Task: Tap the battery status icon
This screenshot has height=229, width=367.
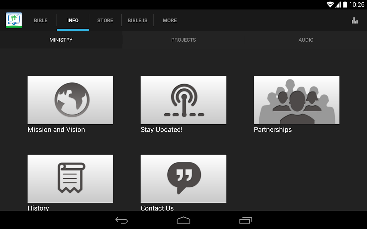Action: 345,5
